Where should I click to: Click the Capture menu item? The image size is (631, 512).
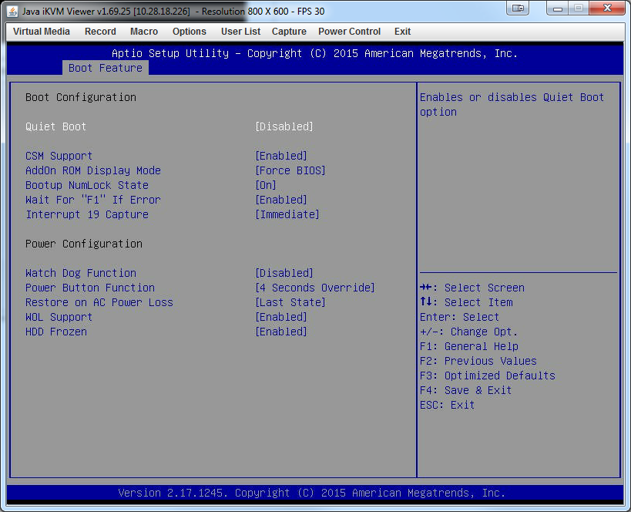point(289,32)
